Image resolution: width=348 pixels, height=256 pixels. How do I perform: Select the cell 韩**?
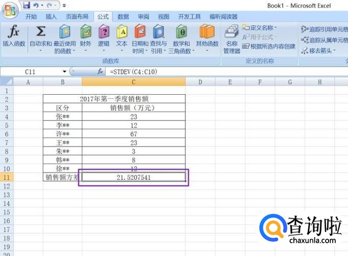[63, 160]
